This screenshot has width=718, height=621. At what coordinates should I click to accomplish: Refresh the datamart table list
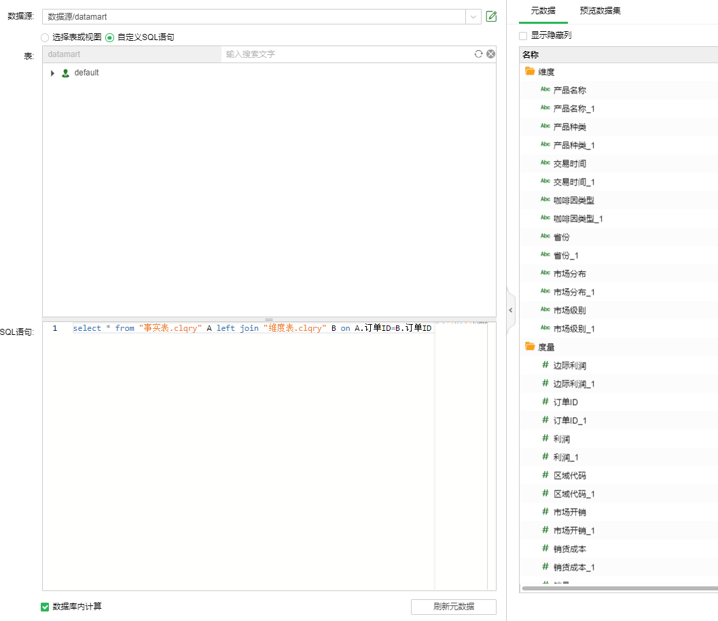[x=478, y=54]
